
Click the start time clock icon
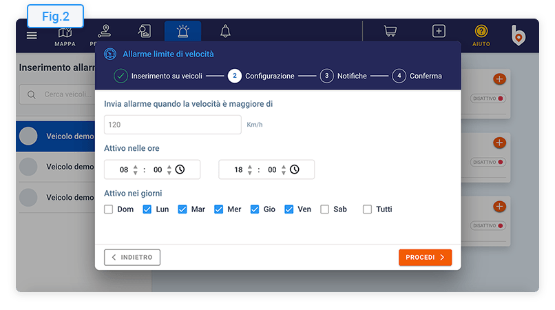click(x=180, y=169)
